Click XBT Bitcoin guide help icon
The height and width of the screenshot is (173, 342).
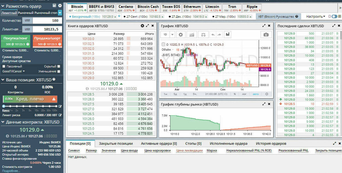click(297, 17)
